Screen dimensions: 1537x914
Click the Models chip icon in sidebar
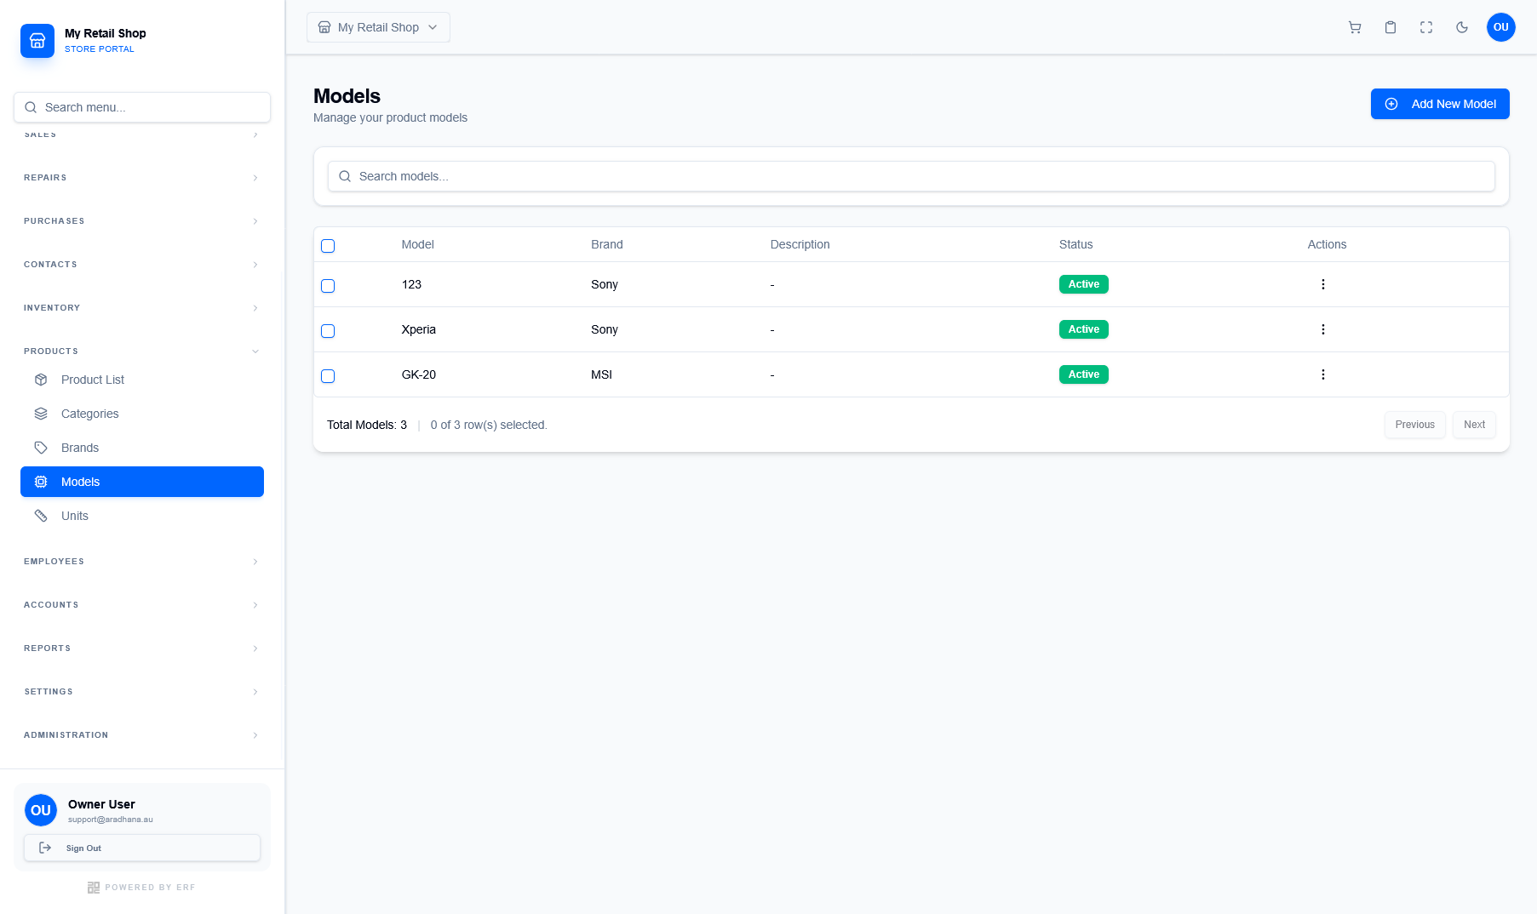pyautogui.click(x=41, y=482)
